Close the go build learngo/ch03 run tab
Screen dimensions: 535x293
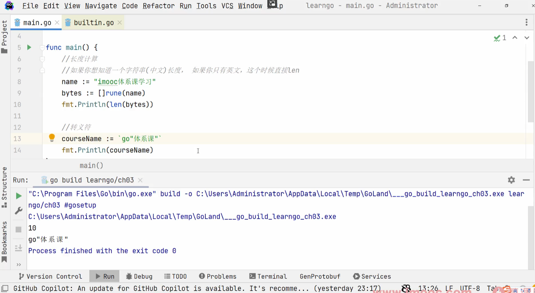pos(140,180)
